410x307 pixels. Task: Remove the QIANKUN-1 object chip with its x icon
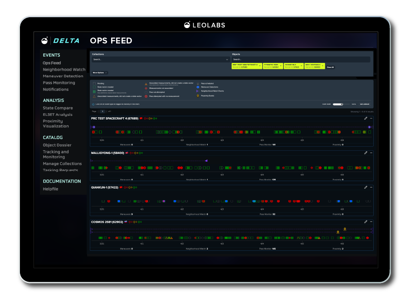point(302,65)
